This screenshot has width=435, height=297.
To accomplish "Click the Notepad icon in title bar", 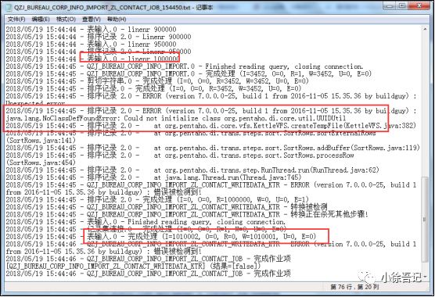I will click(9, 8).
